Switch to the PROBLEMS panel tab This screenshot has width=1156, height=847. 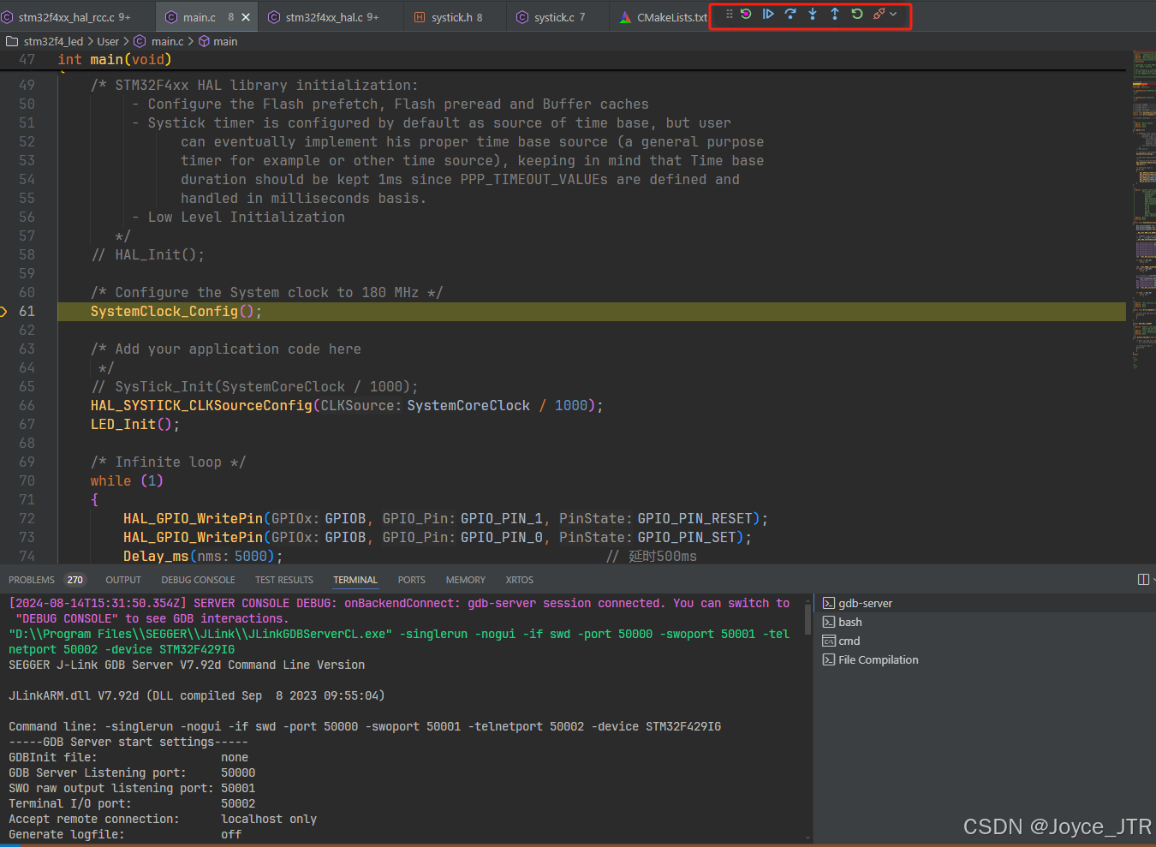[x=32, y=580]
